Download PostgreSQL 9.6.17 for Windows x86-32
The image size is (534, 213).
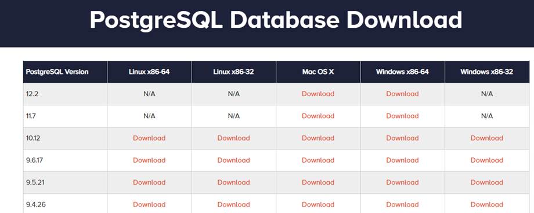[487, 160]
